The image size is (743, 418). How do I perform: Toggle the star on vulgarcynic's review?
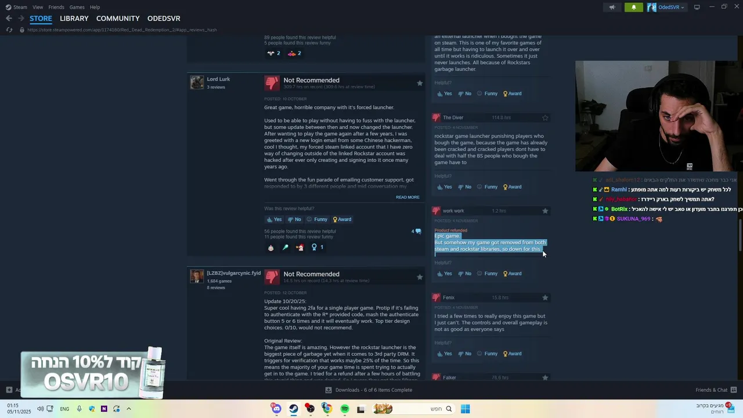[420, 277]
